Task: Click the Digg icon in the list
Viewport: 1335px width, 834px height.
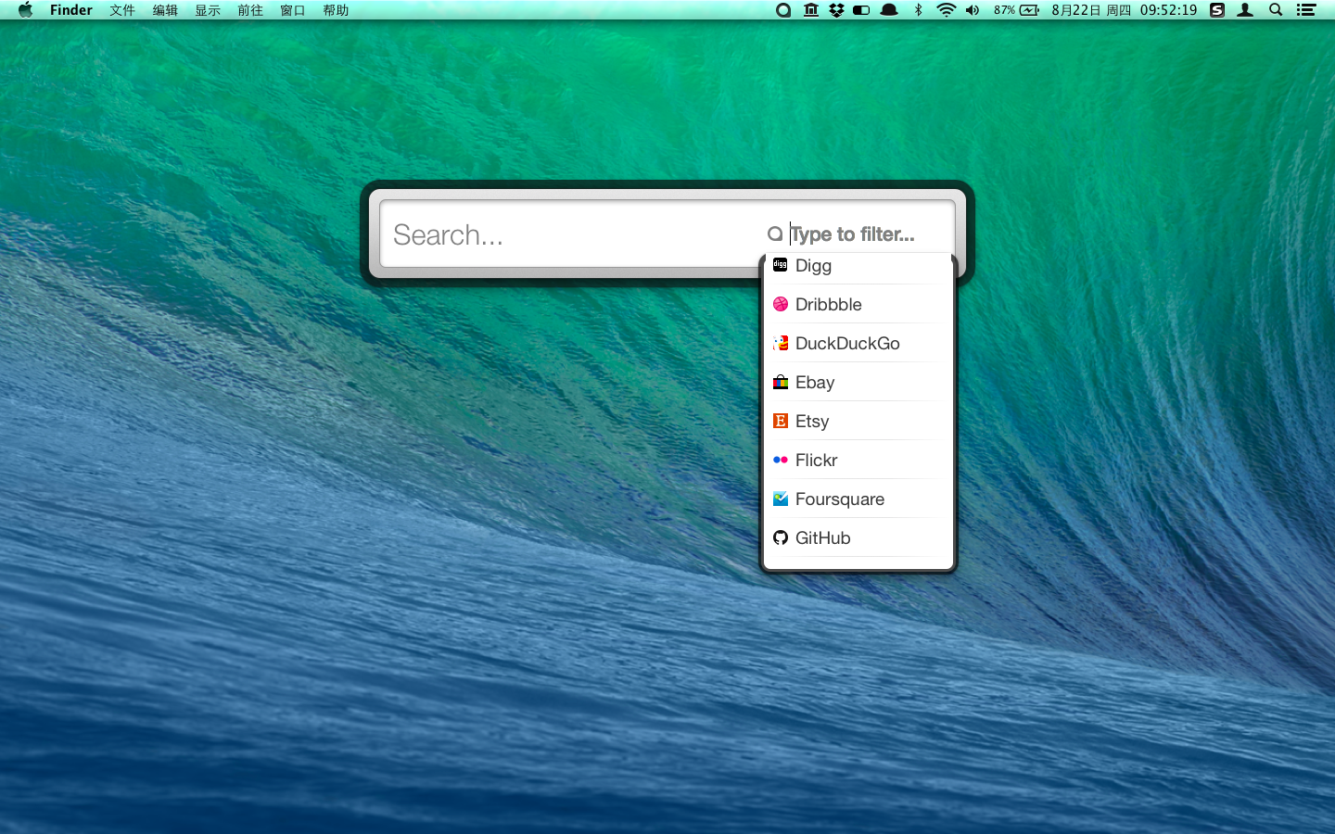Action: click(781, 265)
